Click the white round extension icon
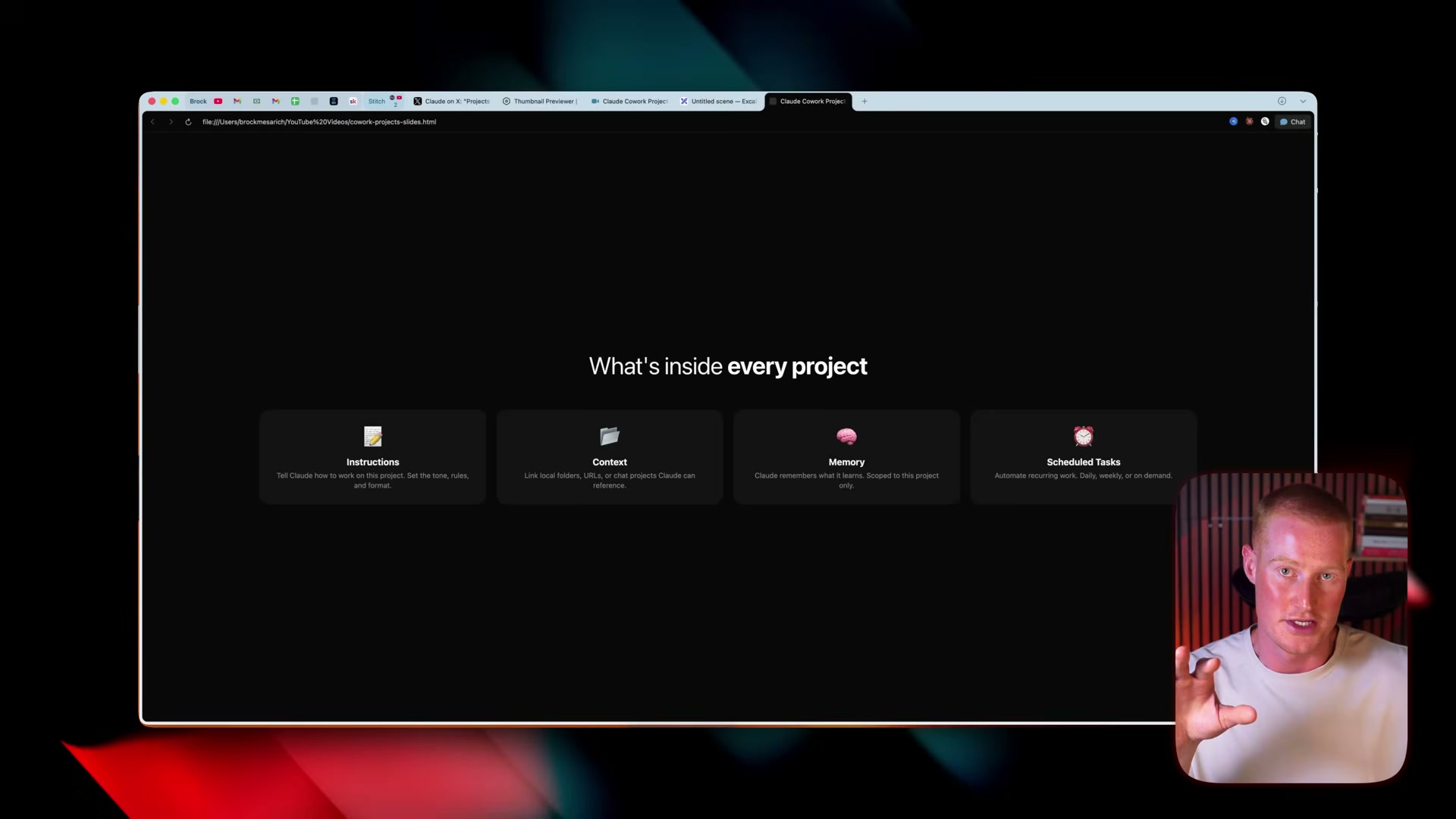Viewport: 1456px width, 819px height. [x=1265, y=121]
